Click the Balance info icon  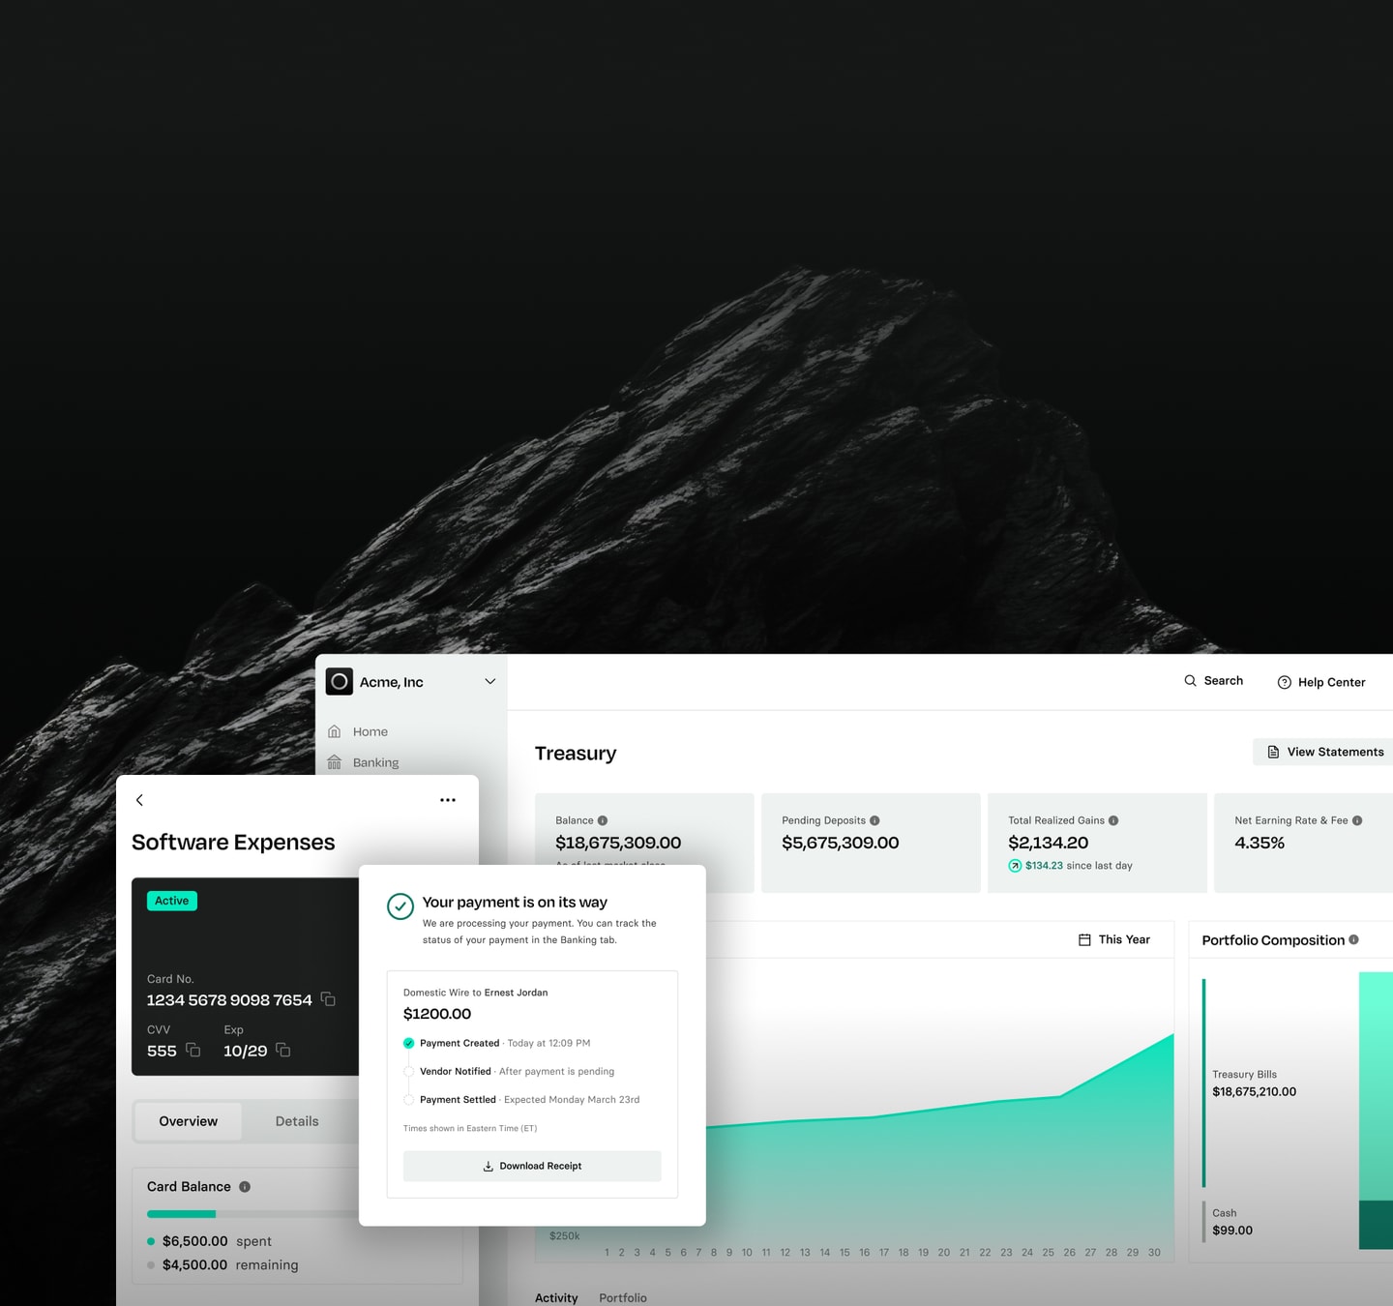(x=603, y=820)
